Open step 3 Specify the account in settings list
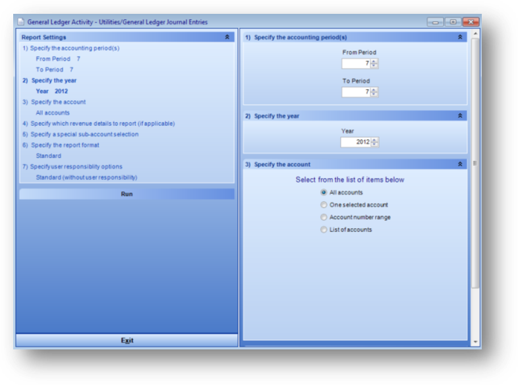518x385 pixels. point(54,102)
